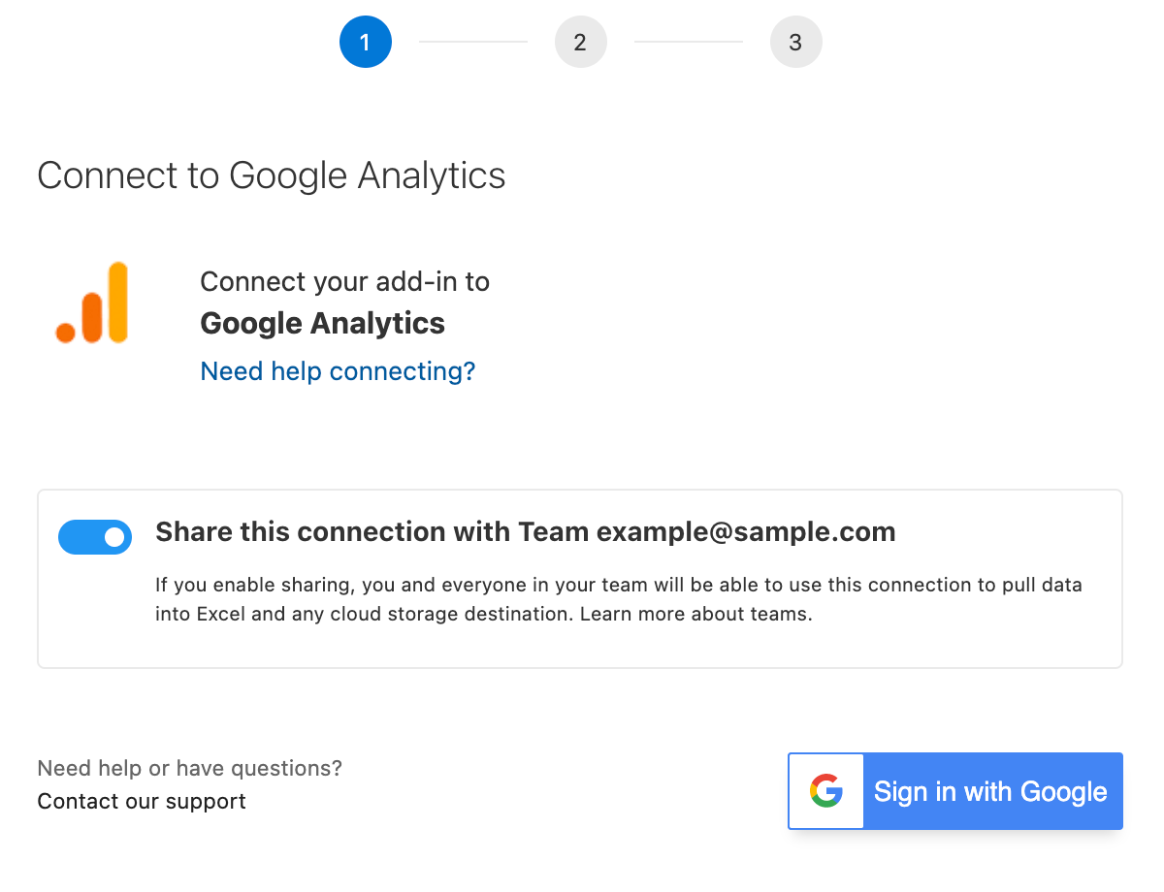Click the Connect to Google Analytics heading
1164x892 pixels.
click(x=272, y=175)
